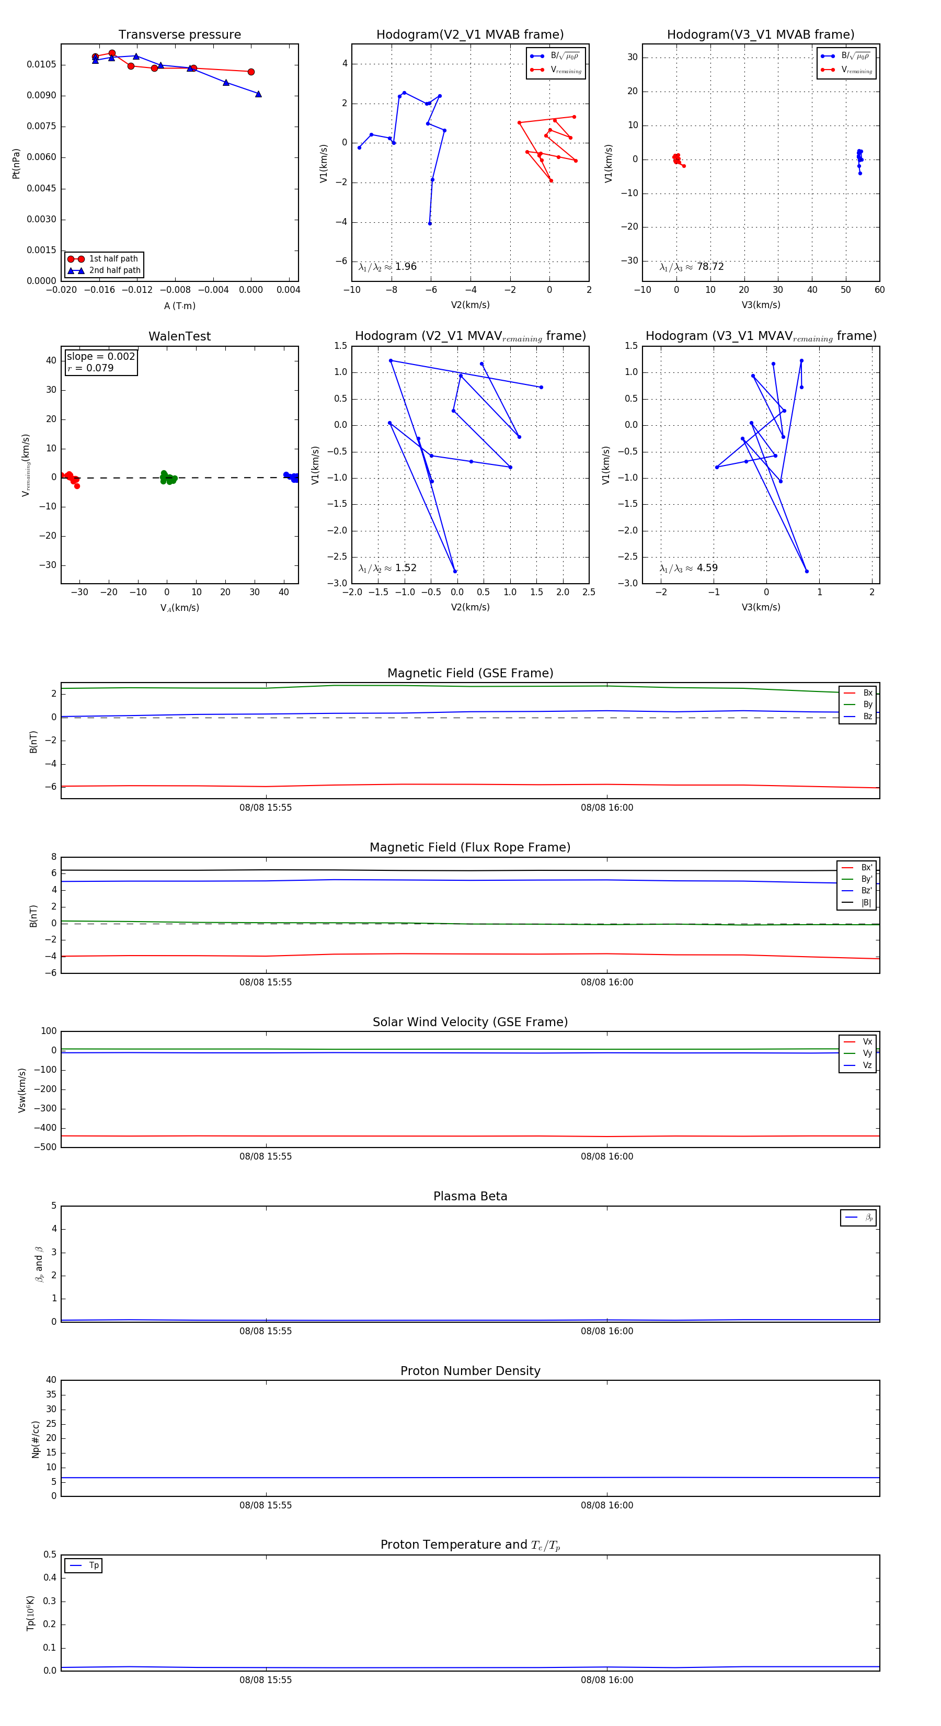
Task: Select the Bx' legend entry in the Flux Rope plot
Action: [857, 868]
